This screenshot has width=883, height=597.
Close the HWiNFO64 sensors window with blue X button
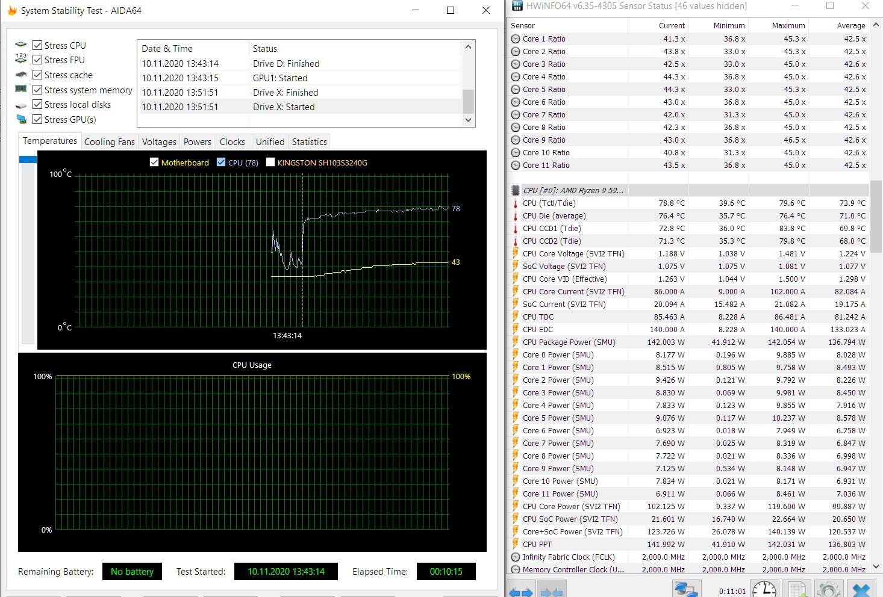[860, 590]
